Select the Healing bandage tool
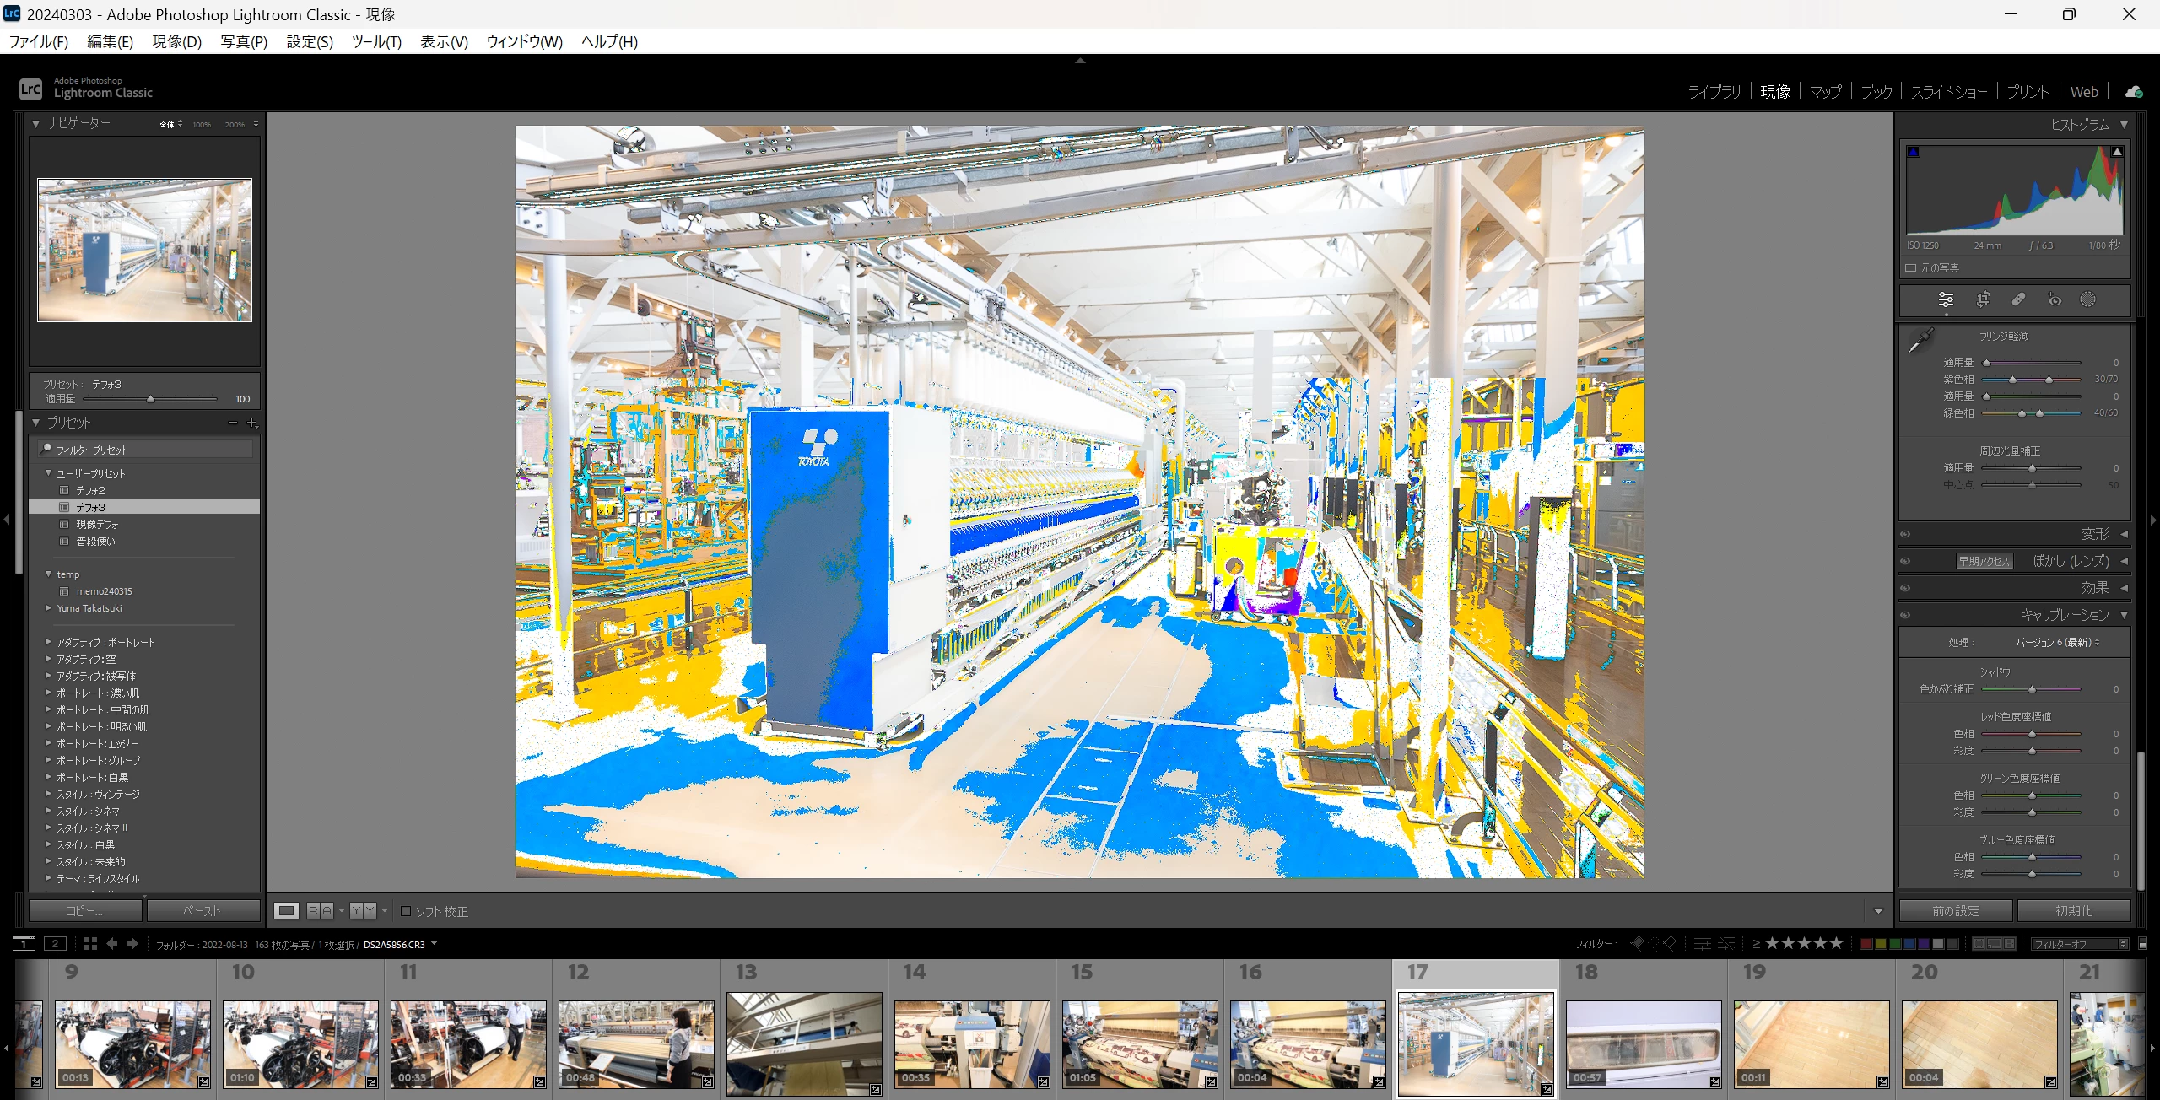2160x1100 pixels. pyautogui.click(x=2018, y=299)
